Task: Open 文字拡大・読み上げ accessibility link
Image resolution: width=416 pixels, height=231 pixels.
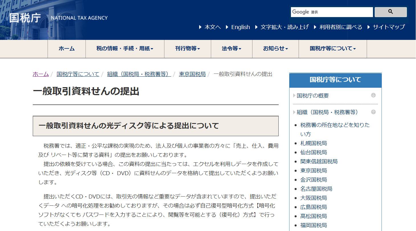Action: [284, 27]
